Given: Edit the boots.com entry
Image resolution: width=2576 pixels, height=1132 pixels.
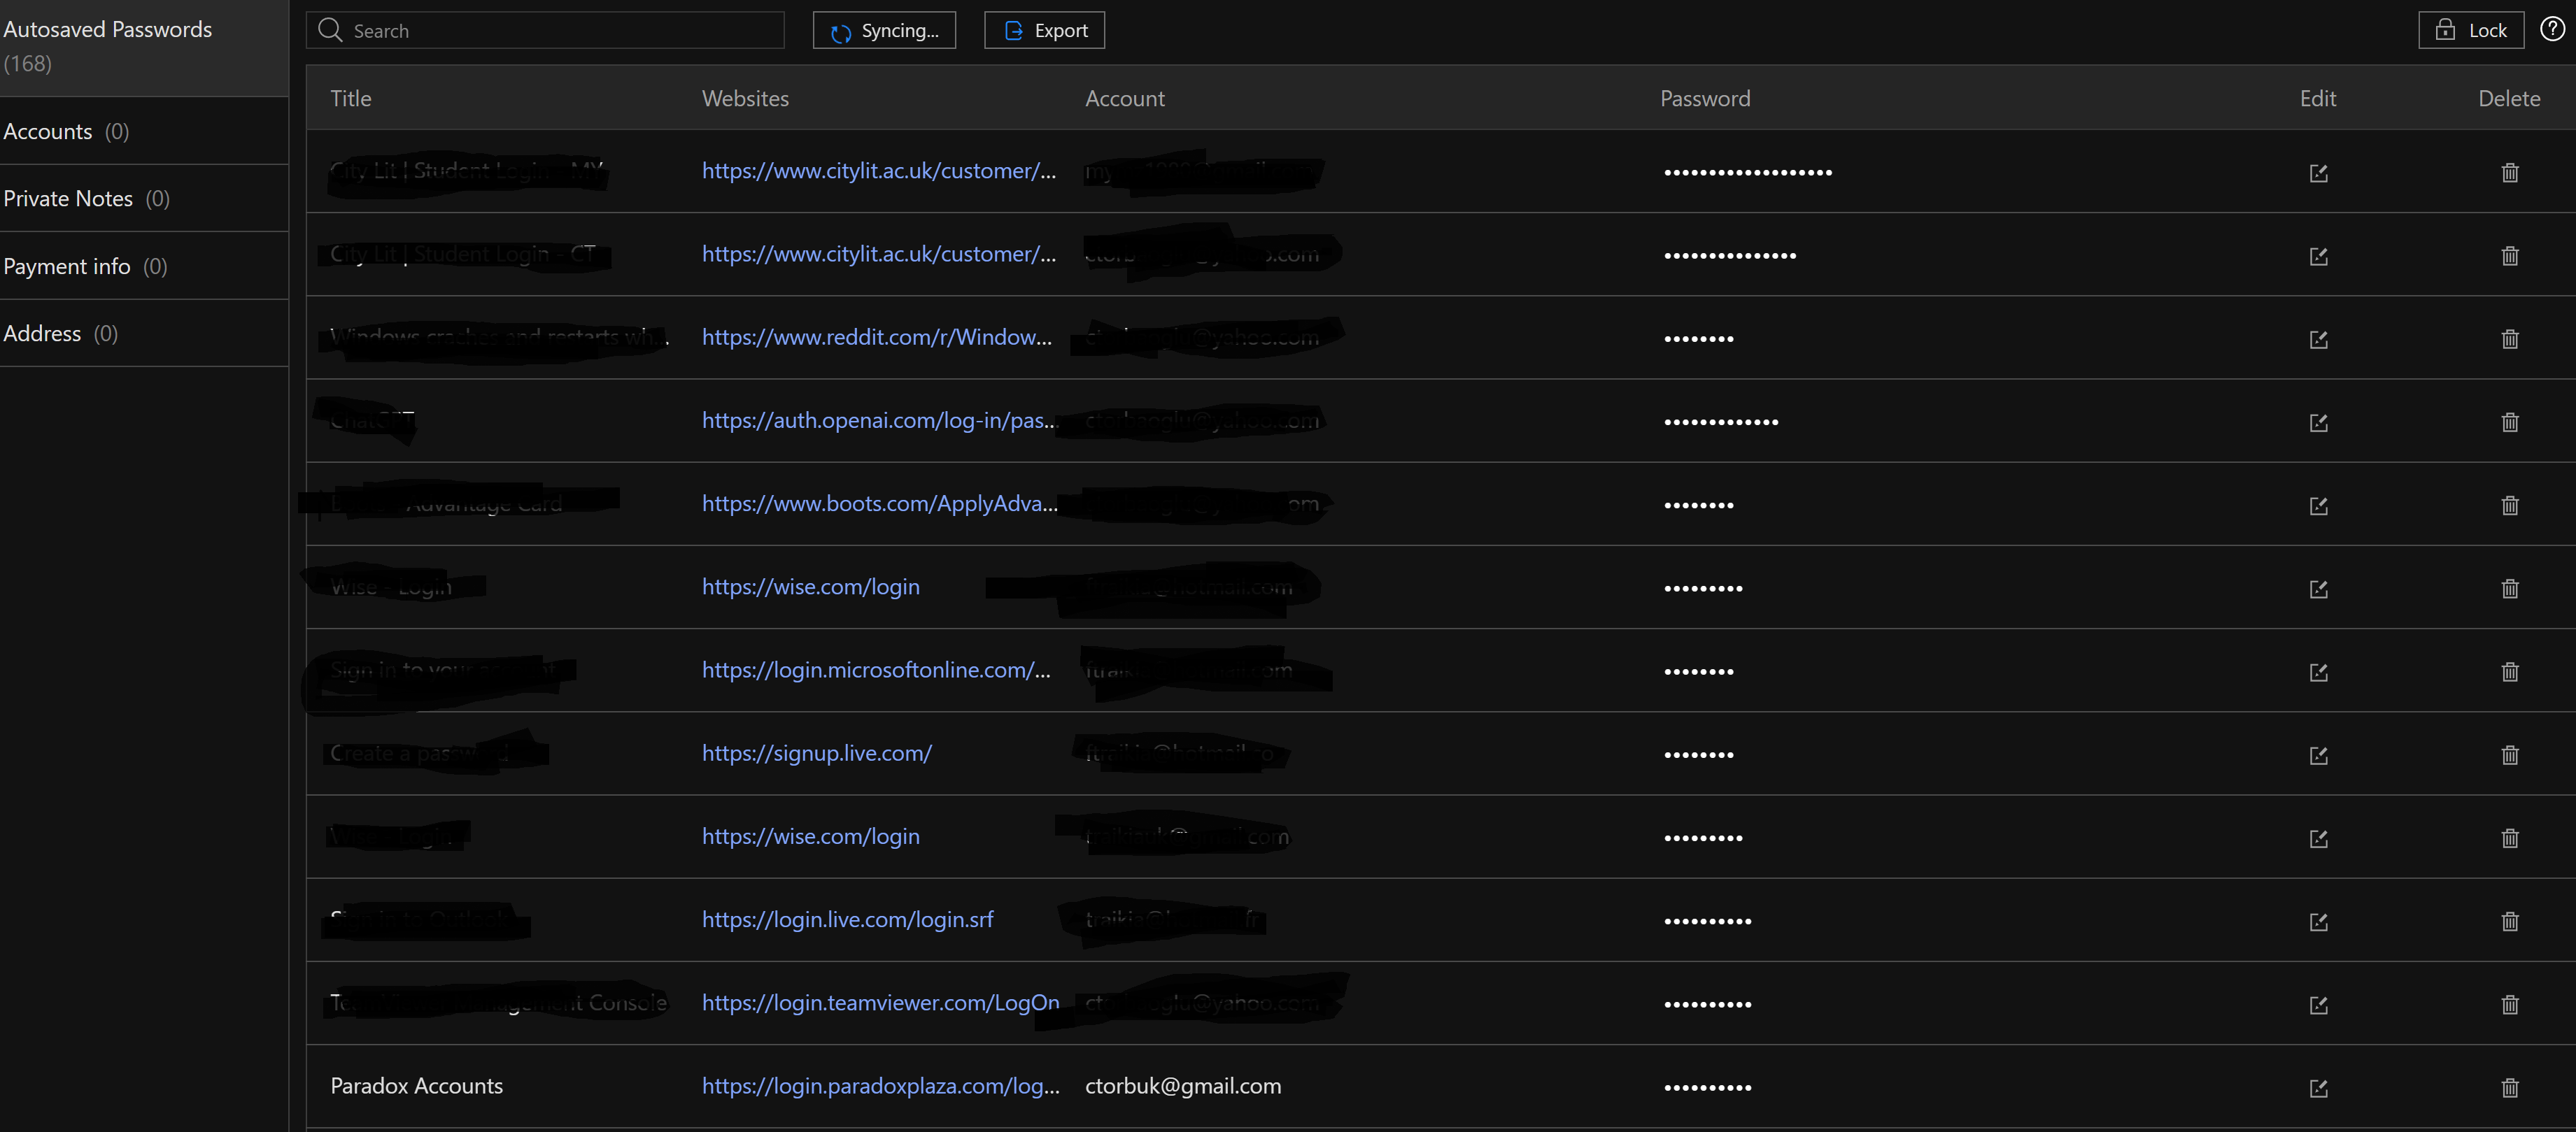Looking at the screenshot, I should click(x=2318, y=506).
